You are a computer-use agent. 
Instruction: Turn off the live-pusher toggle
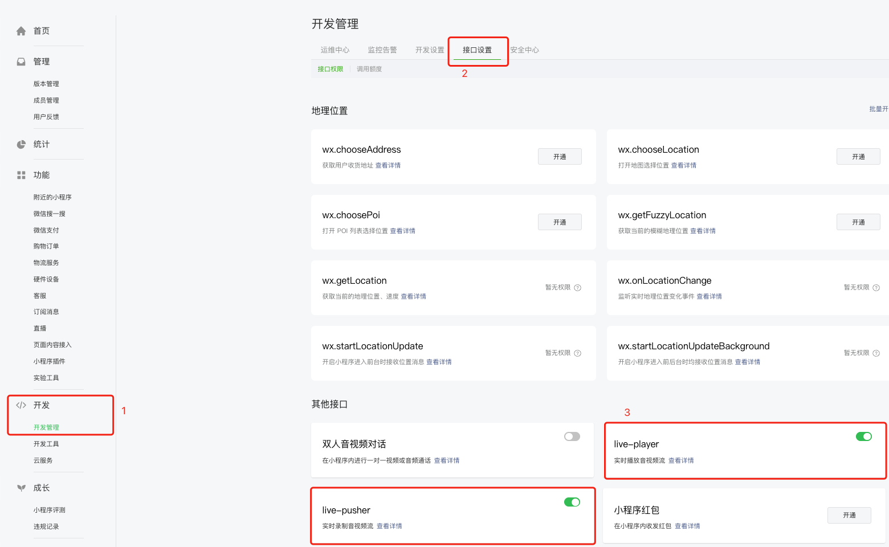click(572, 502)
